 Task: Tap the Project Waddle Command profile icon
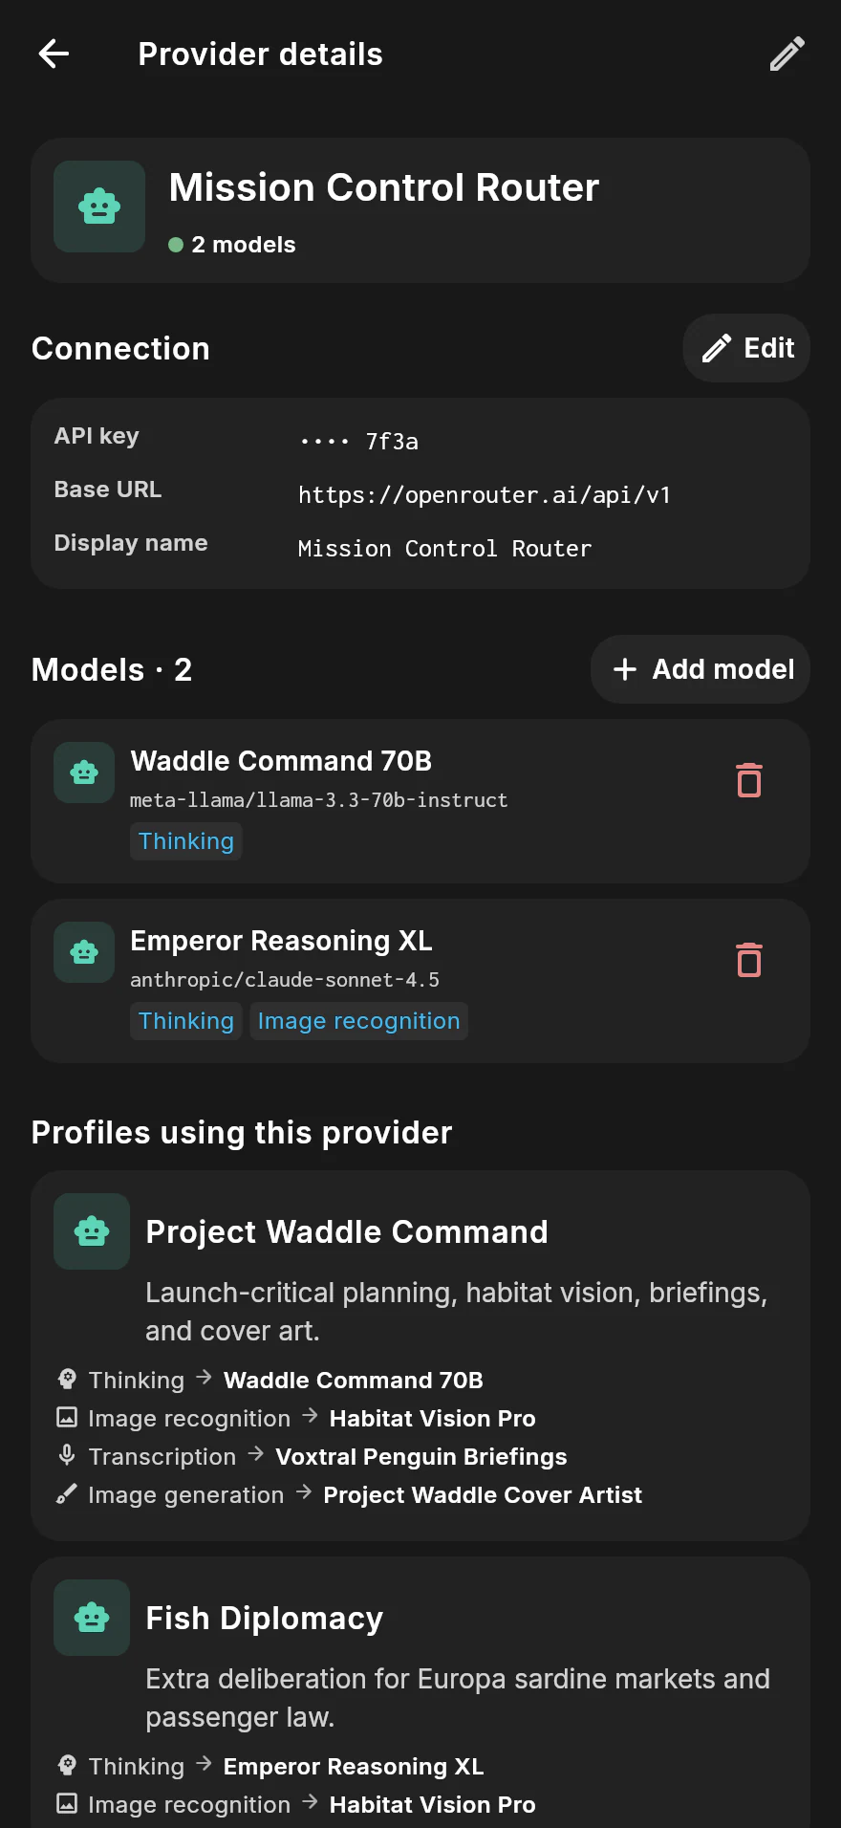(92, 1231)
